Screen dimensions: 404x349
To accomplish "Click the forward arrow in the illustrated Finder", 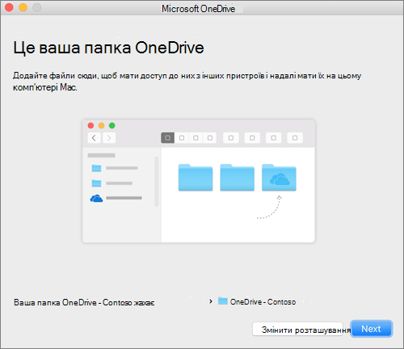I will (109, 138).
